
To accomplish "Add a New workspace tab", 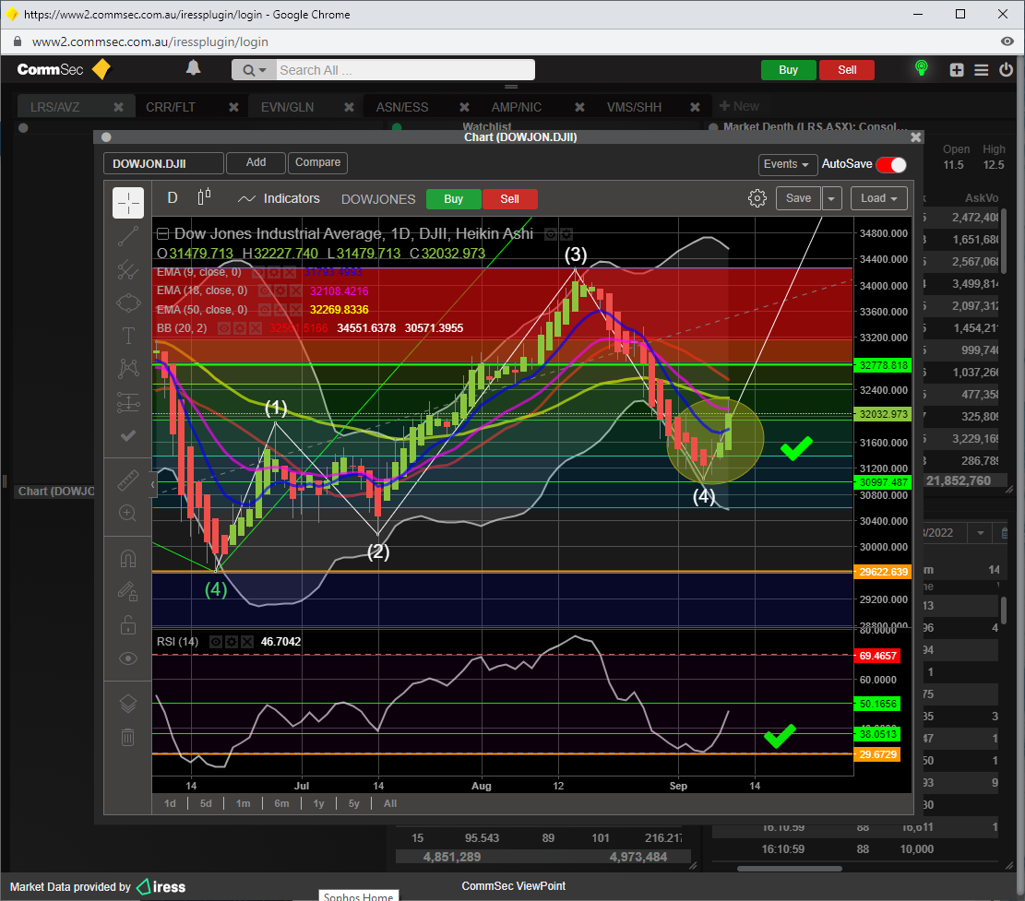I will pyautogui.click(x=739, y=106).
